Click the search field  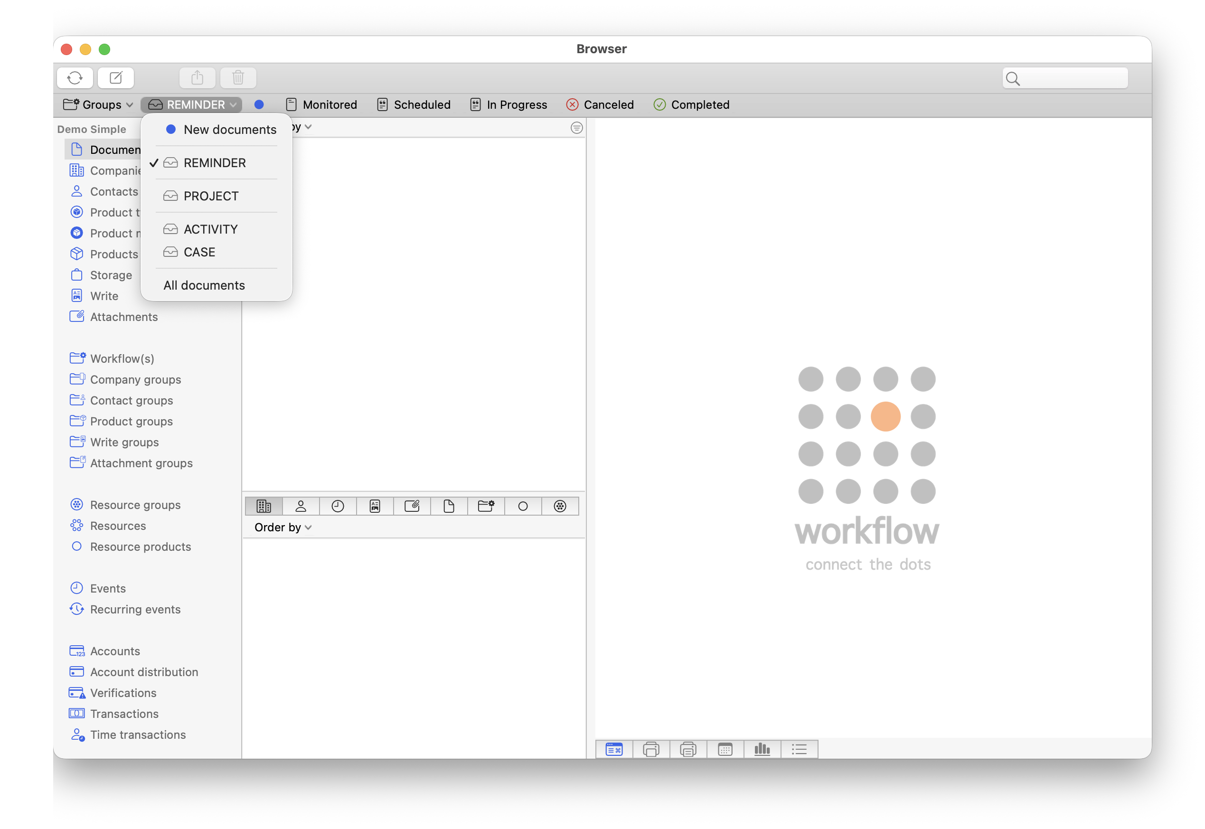coord(1070,78)
